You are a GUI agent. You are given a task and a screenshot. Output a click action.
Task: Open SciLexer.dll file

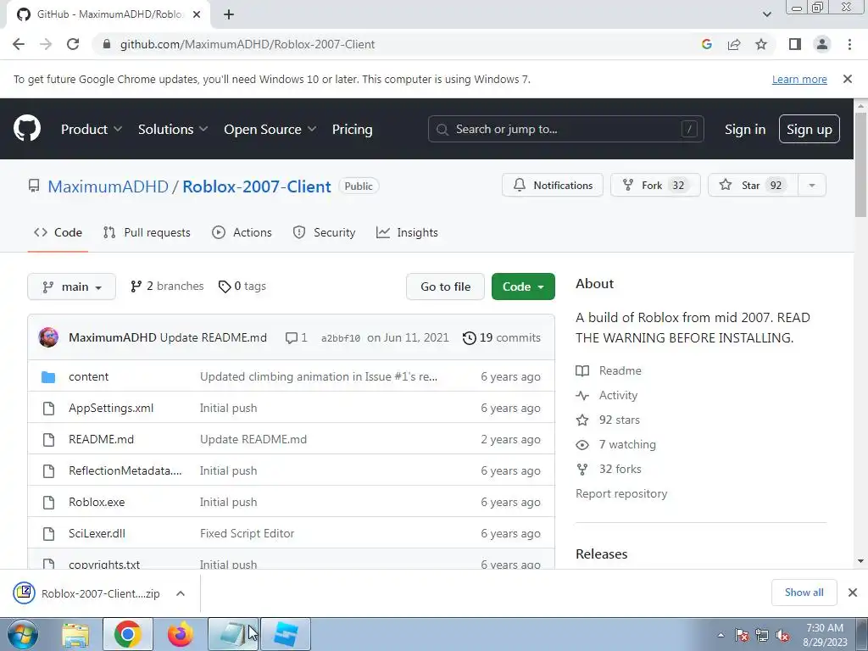coord(97,534)
